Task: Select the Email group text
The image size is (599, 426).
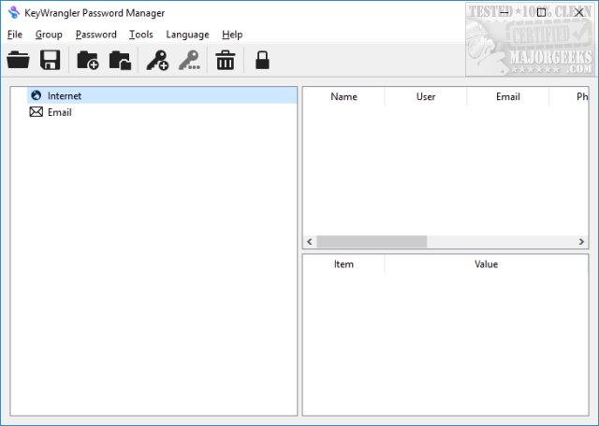Action: (60, 112)
